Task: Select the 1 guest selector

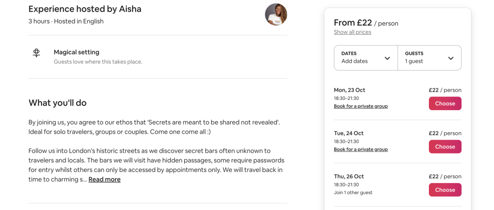Action: point(430,58)
